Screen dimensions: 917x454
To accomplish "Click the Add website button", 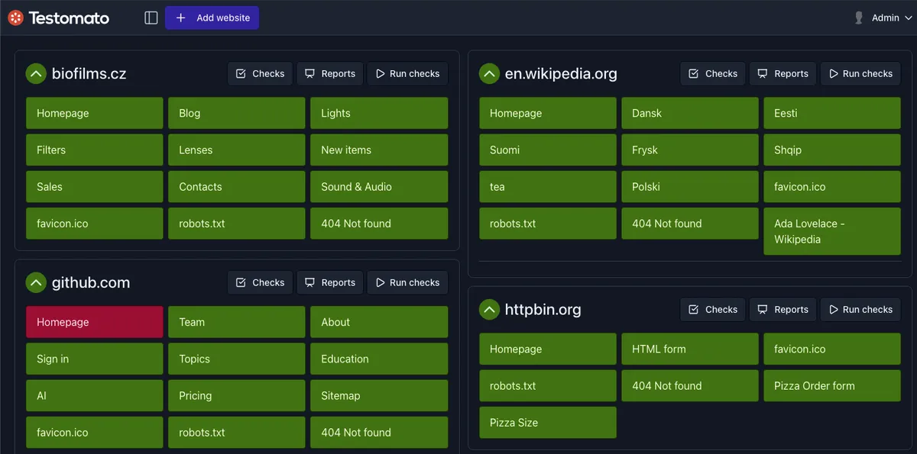I will click(212, 18).
